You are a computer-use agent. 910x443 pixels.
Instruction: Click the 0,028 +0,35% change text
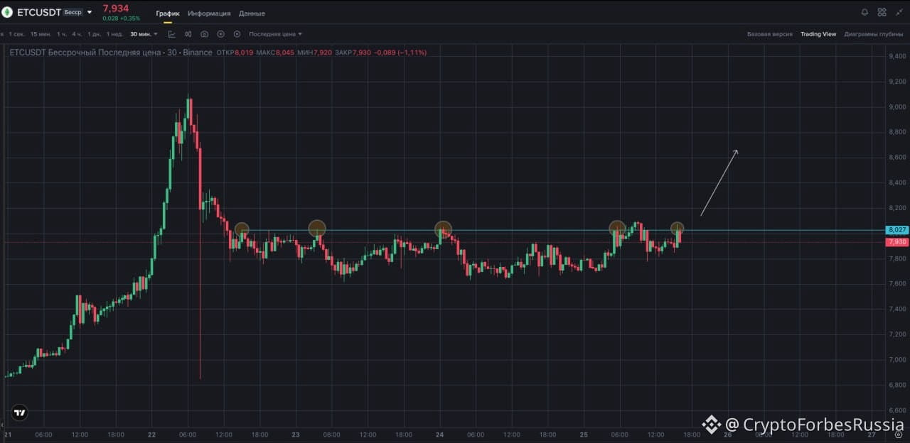click(x=120, y=18)
